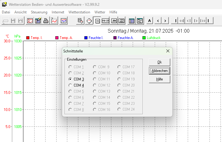
Task: Click the first floppy disk save icon
Action: [13, 21]
